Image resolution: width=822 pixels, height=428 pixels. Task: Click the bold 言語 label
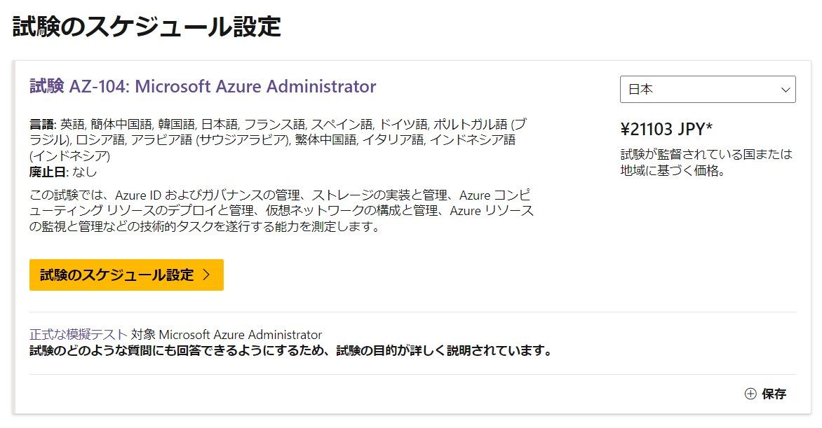tap(42, 125)
